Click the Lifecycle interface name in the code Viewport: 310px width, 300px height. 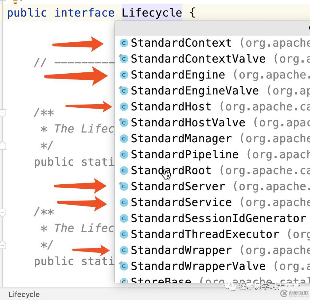pos(152,13)
